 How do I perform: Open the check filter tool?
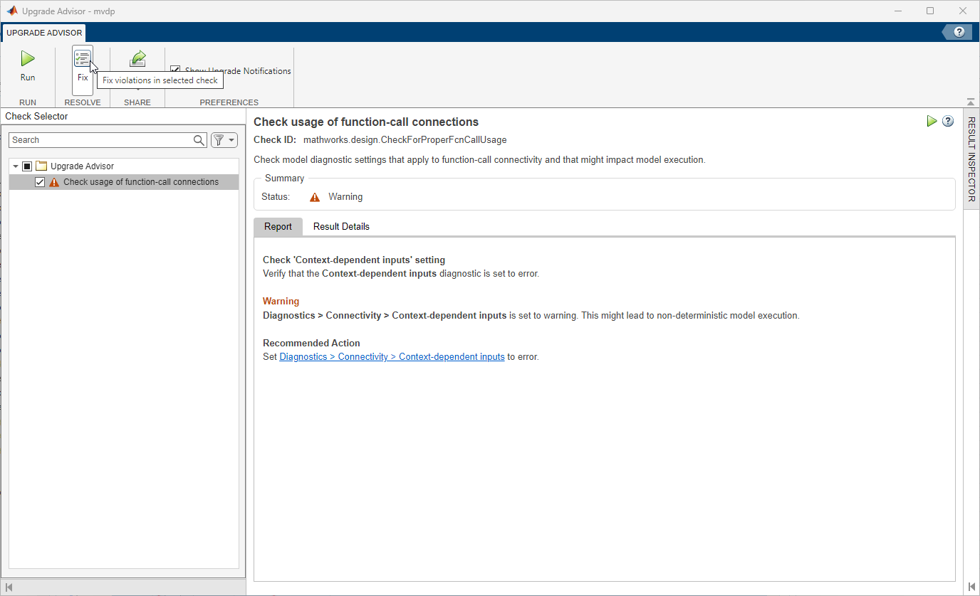[x=219, y=139]
